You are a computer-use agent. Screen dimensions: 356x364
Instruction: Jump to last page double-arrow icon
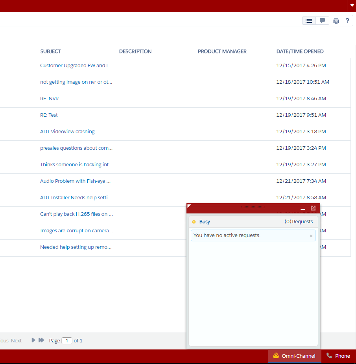tap(41, 340)
